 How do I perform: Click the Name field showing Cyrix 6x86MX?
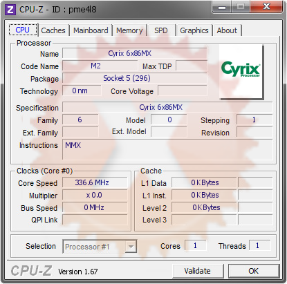[x=135, y=53]
